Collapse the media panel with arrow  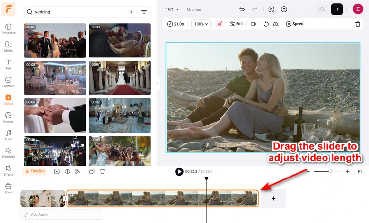[x=158, y=83]
